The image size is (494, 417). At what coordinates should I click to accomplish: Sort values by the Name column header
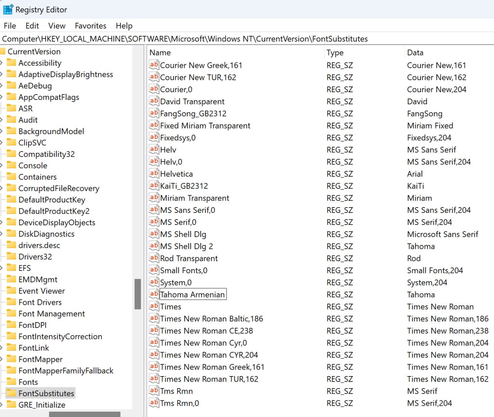(x=235, y=52)
